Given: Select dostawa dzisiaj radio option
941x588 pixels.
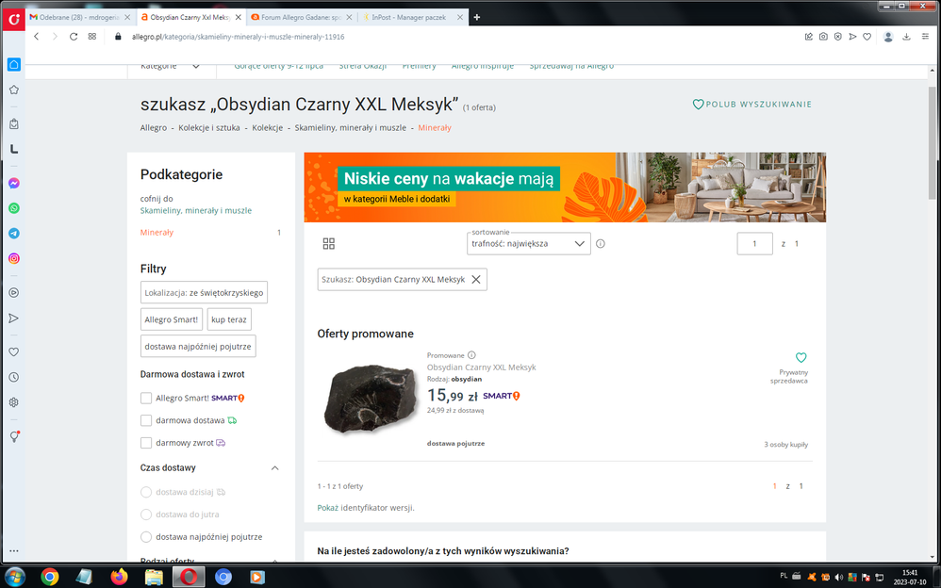Looking at the screenshot, I should [x=146, y=492].
